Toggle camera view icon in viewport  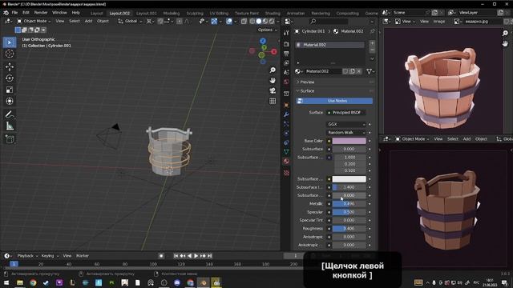[273, 90]
